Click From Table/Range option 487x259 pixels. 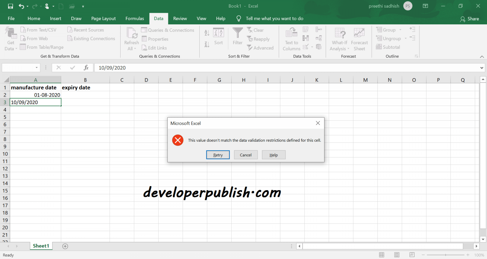pos(42,47)
